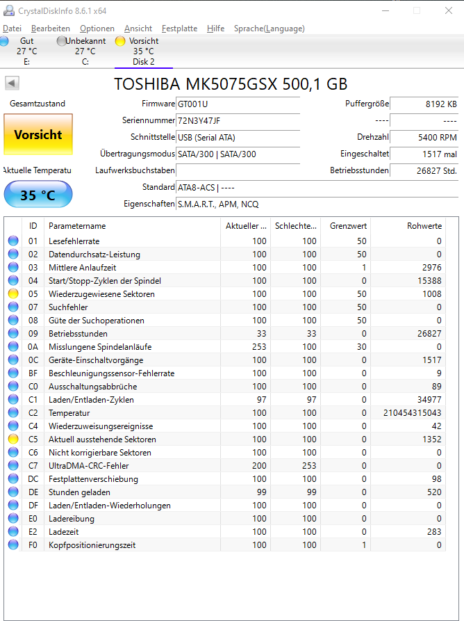Switch to Disk 2 tab
Viewport: 464px width, 621px height.
[x=144, y=51]
